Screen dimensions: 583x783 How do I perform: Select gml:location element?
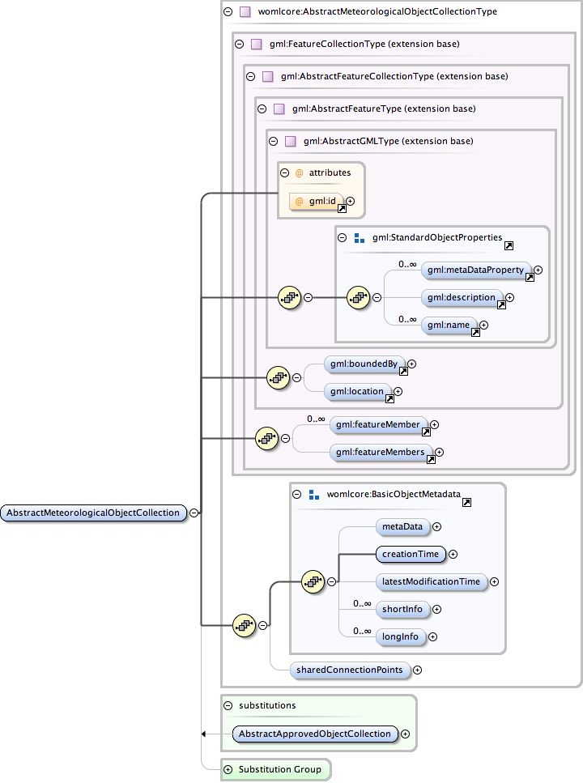click(357, 392)
